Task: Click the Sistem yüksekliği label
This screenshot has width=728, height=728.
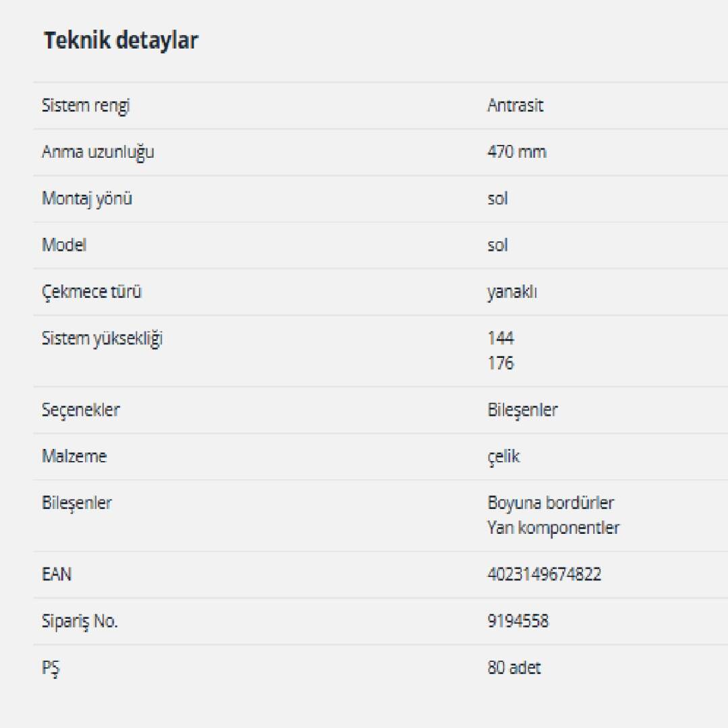Action: click(102, 339)
